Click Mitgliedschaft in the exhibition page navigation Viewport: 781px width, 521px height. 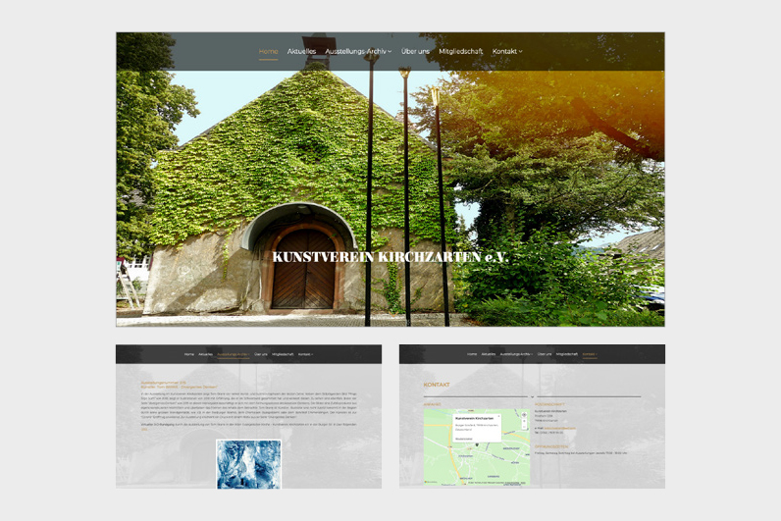pyautogui.click(x=283, y=354)
